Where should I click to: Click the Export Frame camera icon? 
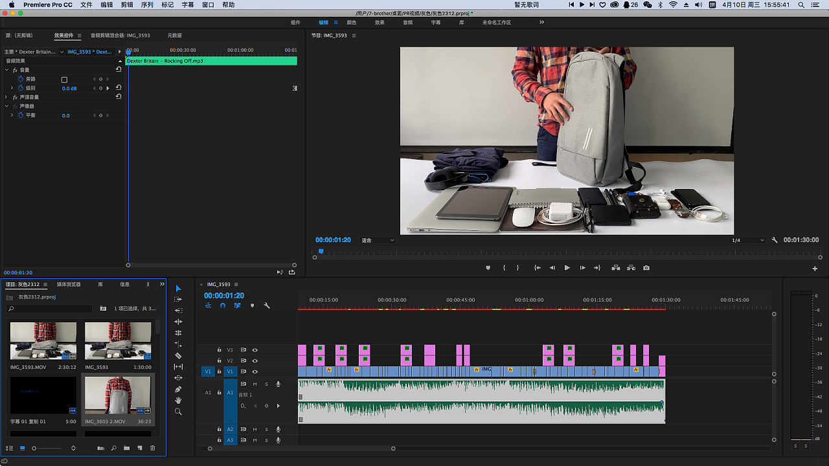click(x=646, y=268)
